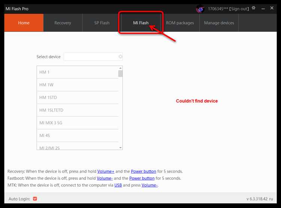The width and height of the screenshot is (281, 208).
Task: Click the device list scrollbar thumb
Action: (x=120, y=73)
